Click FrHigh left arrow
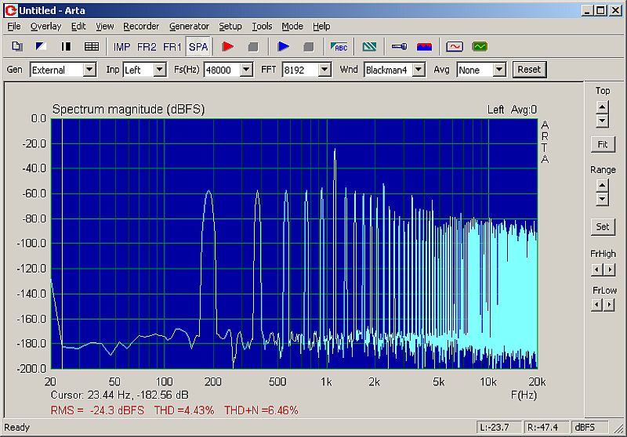627x437 pixels. [x=596, y=269]
